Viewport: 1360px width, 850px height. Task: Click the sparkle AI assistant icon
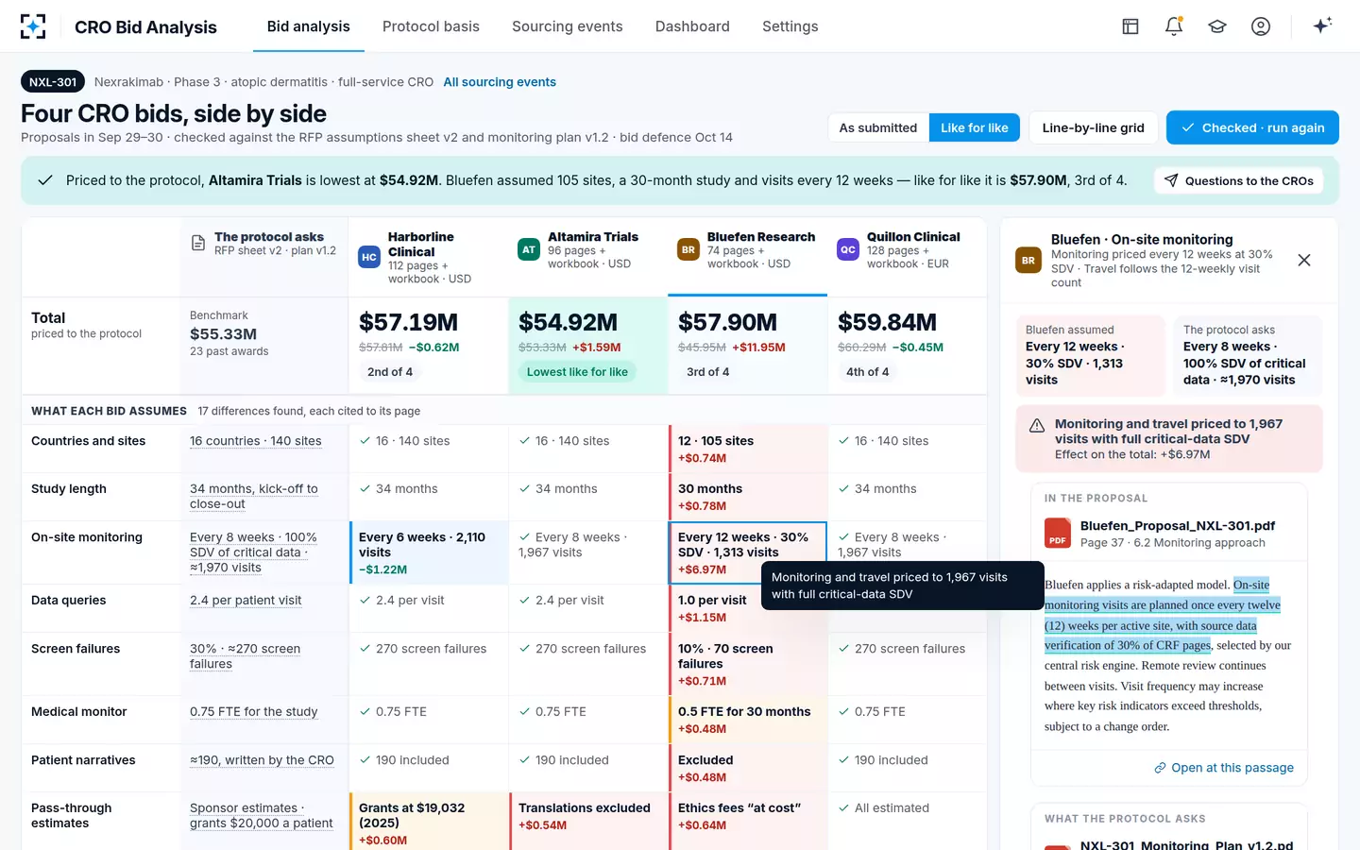(x=1322, y=25)
